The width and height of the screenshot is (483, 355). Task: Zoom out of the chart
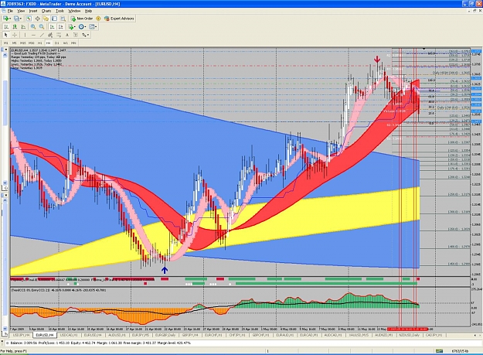(42, 27)
